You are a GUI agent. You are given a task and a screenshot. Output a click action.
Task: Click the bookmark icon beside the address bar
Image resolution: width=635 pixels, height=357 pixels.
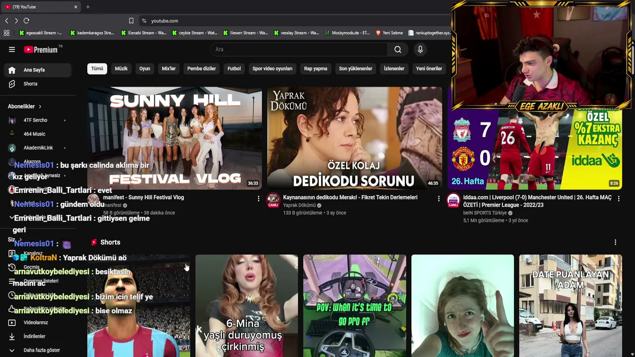[131, 21]
